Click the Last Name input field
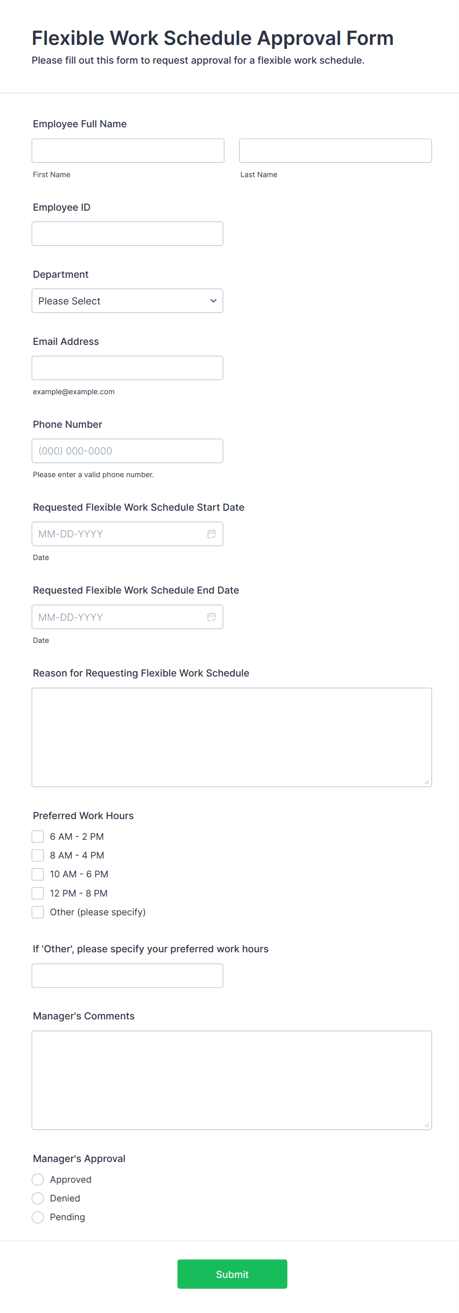This screenshot has height=1313, width=459. (x=335, y=150)
